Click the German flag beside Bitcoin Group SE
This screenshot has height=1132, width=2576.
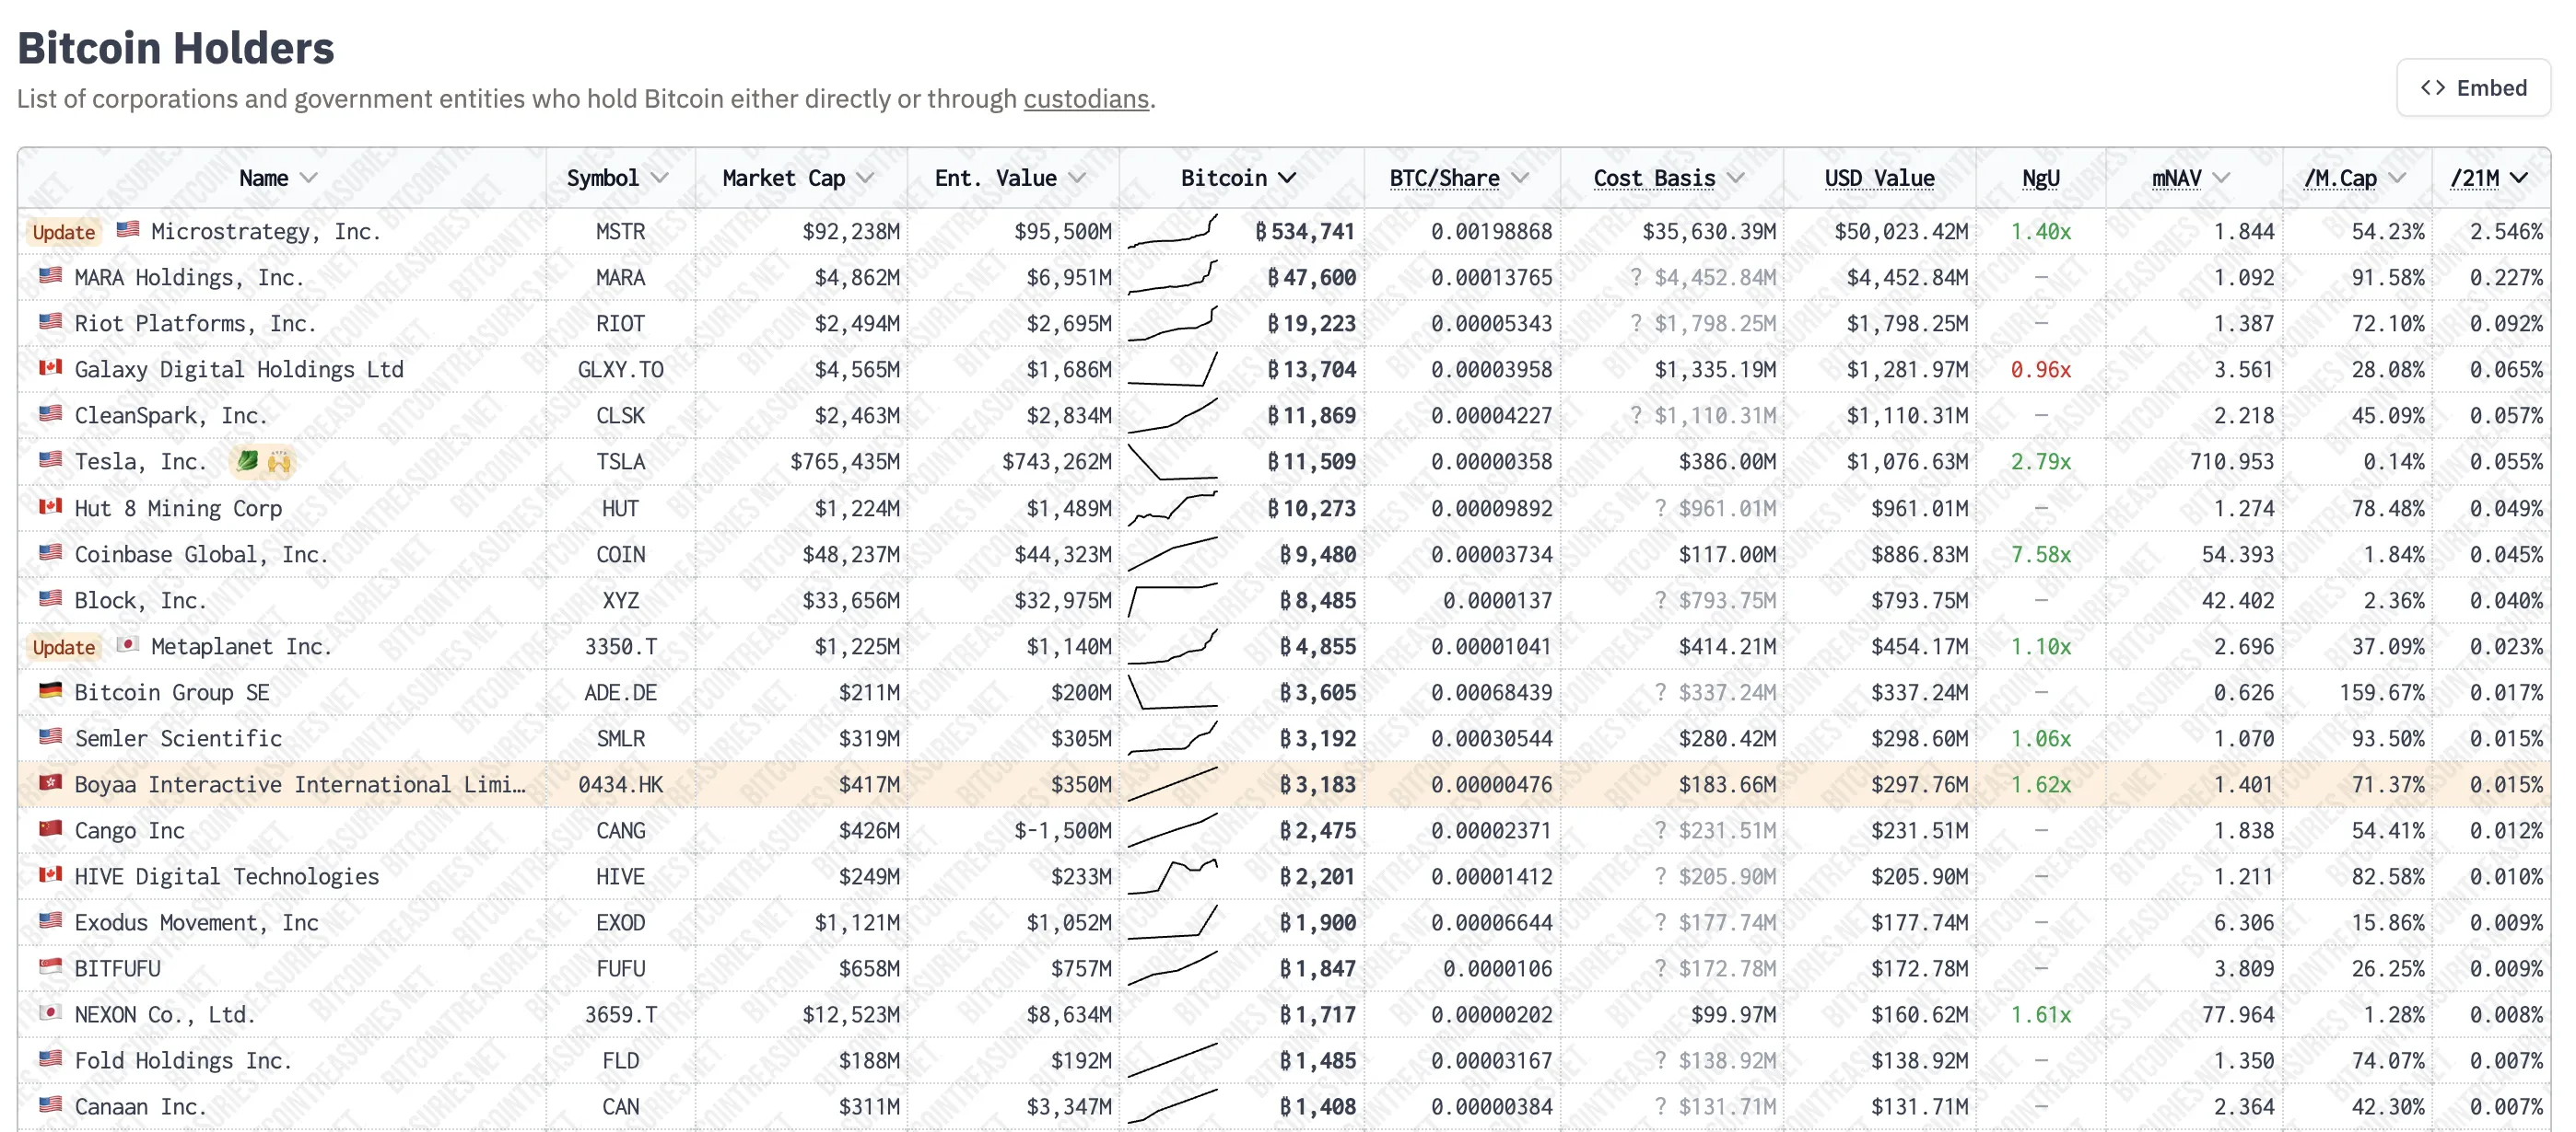(50, 689)
